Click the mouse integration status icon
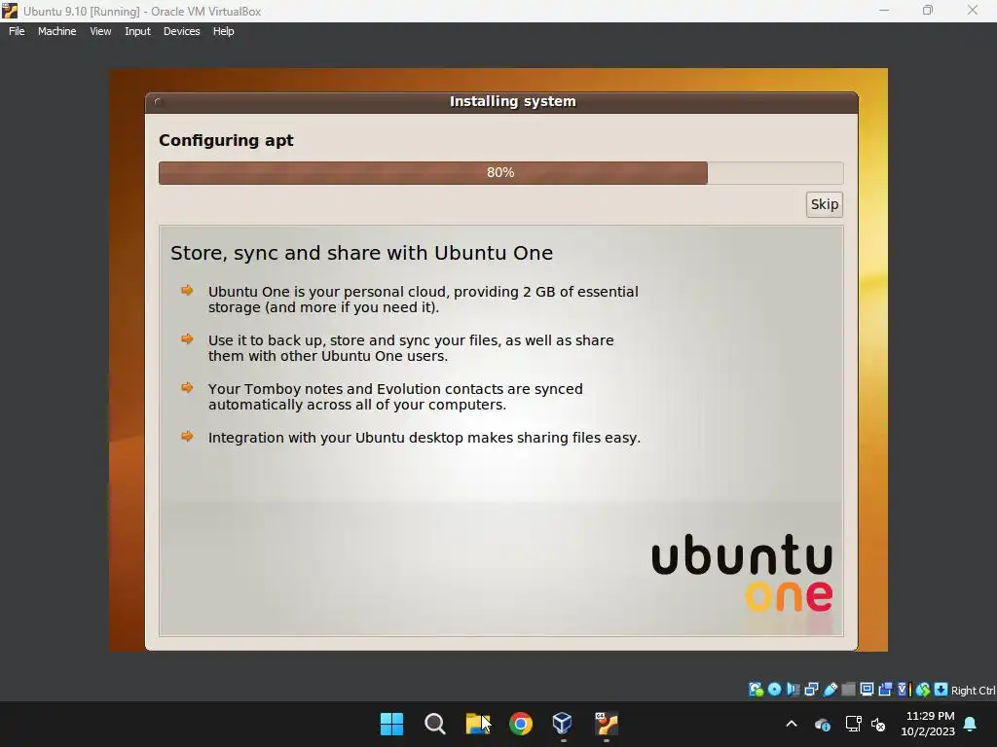 923,690
